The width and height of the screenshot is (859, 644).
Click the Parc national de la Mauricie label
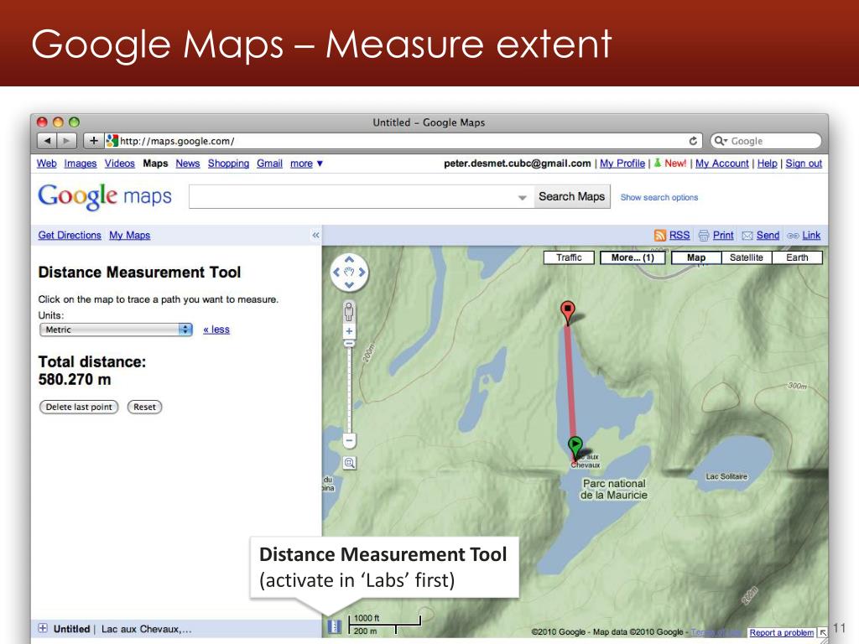tap(614, 489)
